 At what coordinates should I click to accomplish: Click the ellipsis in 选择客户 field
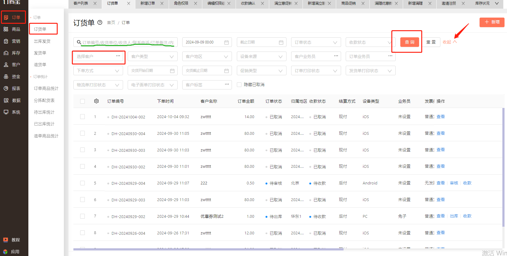coord(118,56)
